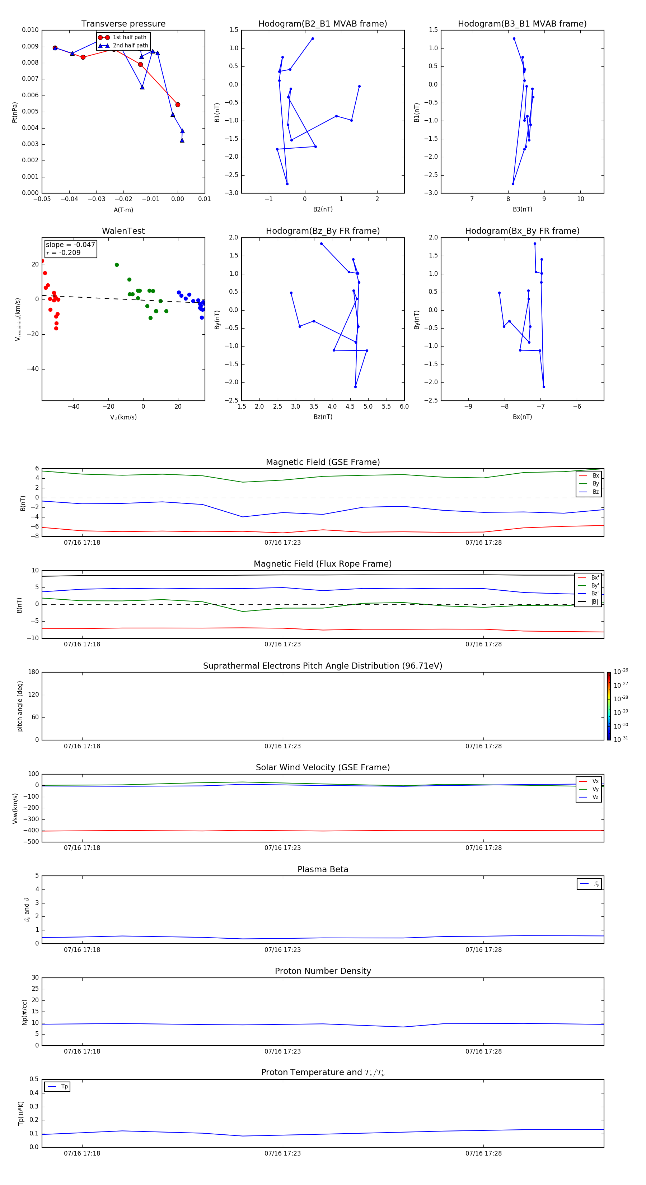Viewport: 646px width, 1185px height.
Task: Click the "B2(nT)" x-axis label
Action: point(323,209)
